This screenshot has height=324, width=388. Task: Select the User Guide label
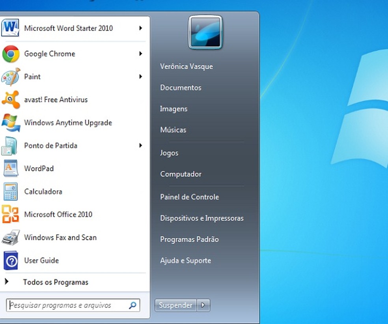pyautogui.click(x=41, y=260)
